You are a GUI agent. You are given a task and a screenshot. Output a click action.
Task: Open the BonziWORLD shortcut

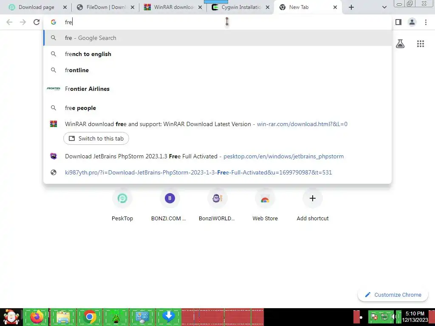(x=217, y=205)
